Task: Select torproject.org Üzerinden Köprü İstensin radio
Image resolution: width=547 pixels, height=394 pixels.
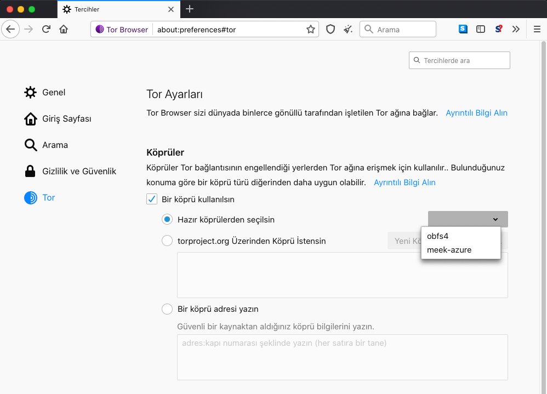Action: (x=167, y=241)
